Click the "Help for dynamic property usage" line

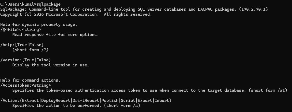coord(39,25)
